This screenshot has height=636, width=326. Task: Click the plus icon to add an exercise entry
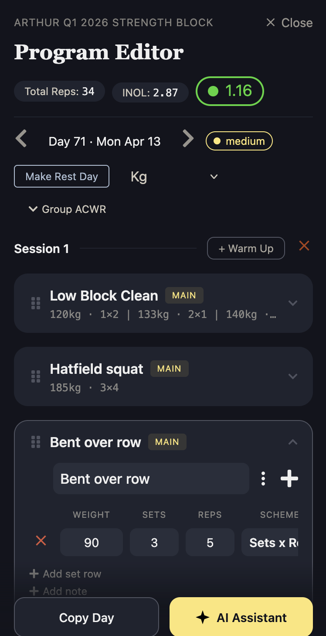[x=289, y=478]
